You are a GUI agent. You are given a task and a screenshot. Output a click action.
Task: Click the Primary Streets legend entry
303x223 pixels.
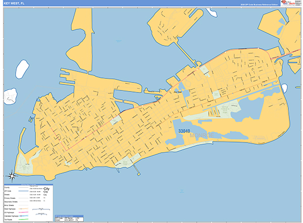tap(11, 197)
